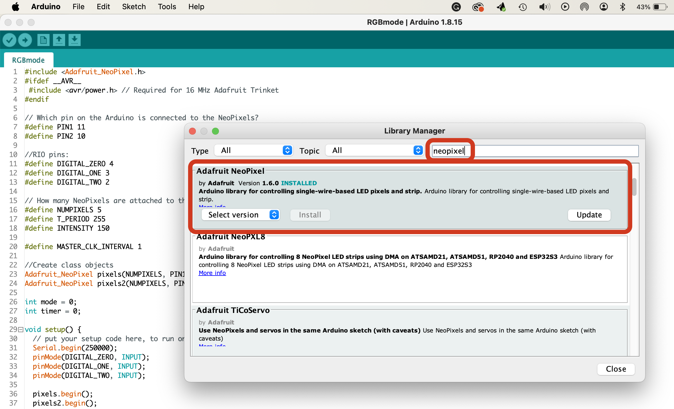Open the Sketch menu

(134, 7)
